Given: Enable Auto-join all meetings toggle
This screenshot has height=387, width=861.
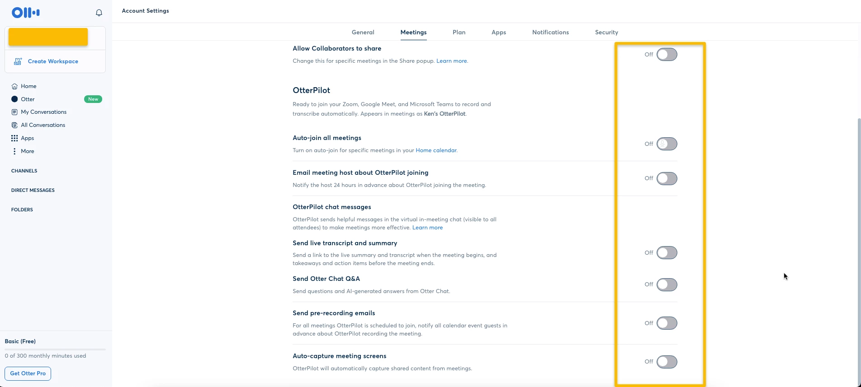Looking at the screenshot, I should (667, 144).
